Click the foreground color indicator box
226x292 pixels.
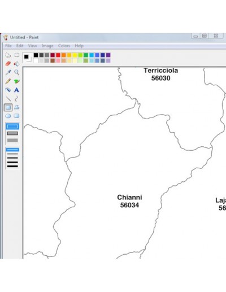[x=26, y=56]
